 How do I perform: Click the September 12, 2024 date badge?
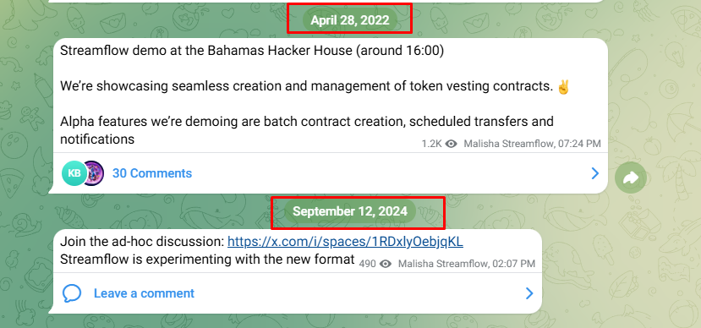click(350, 211)
